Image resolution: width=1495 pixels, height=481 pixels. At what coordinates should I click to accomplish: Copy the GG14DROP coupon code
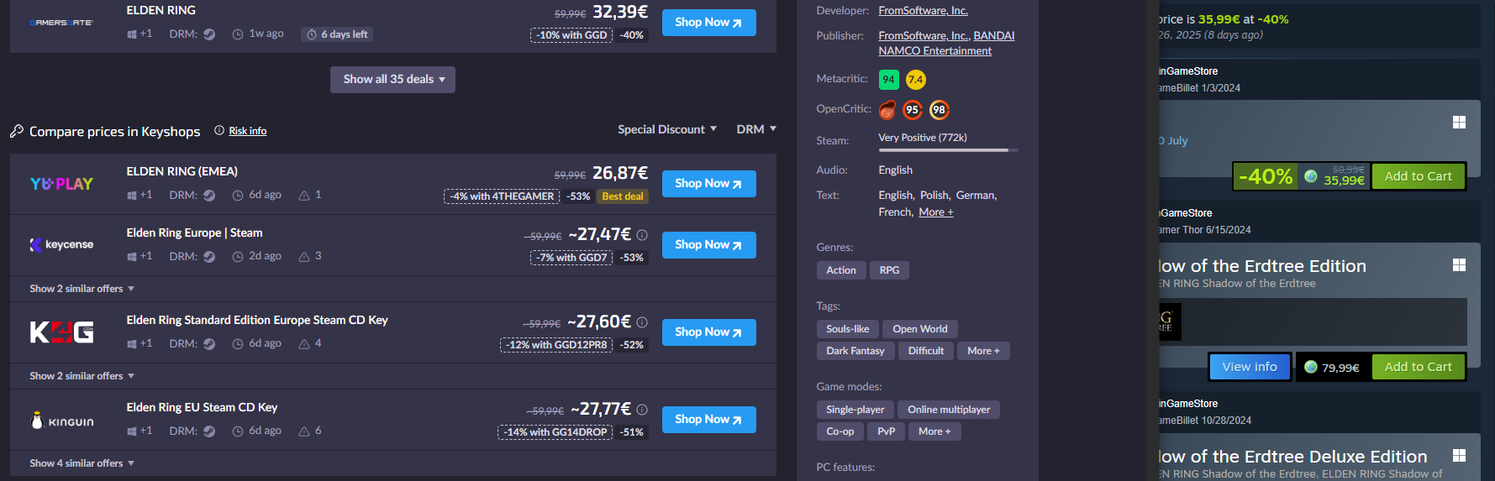tap(555, 432)
